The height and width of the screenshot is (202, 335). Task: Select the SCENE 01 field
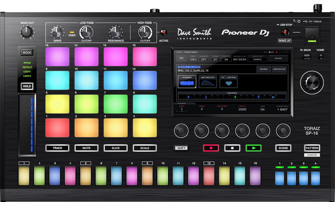point(215,58)
